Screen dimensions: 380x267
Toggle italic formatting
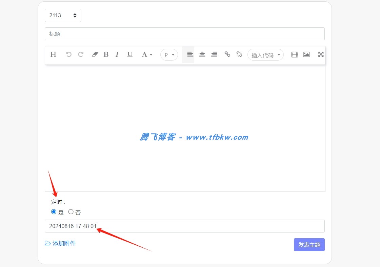click(x=117, y=54)
